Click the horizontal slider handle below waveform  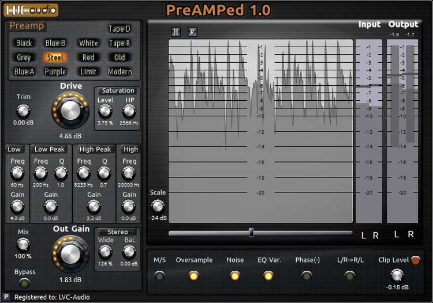coord(251,232)
